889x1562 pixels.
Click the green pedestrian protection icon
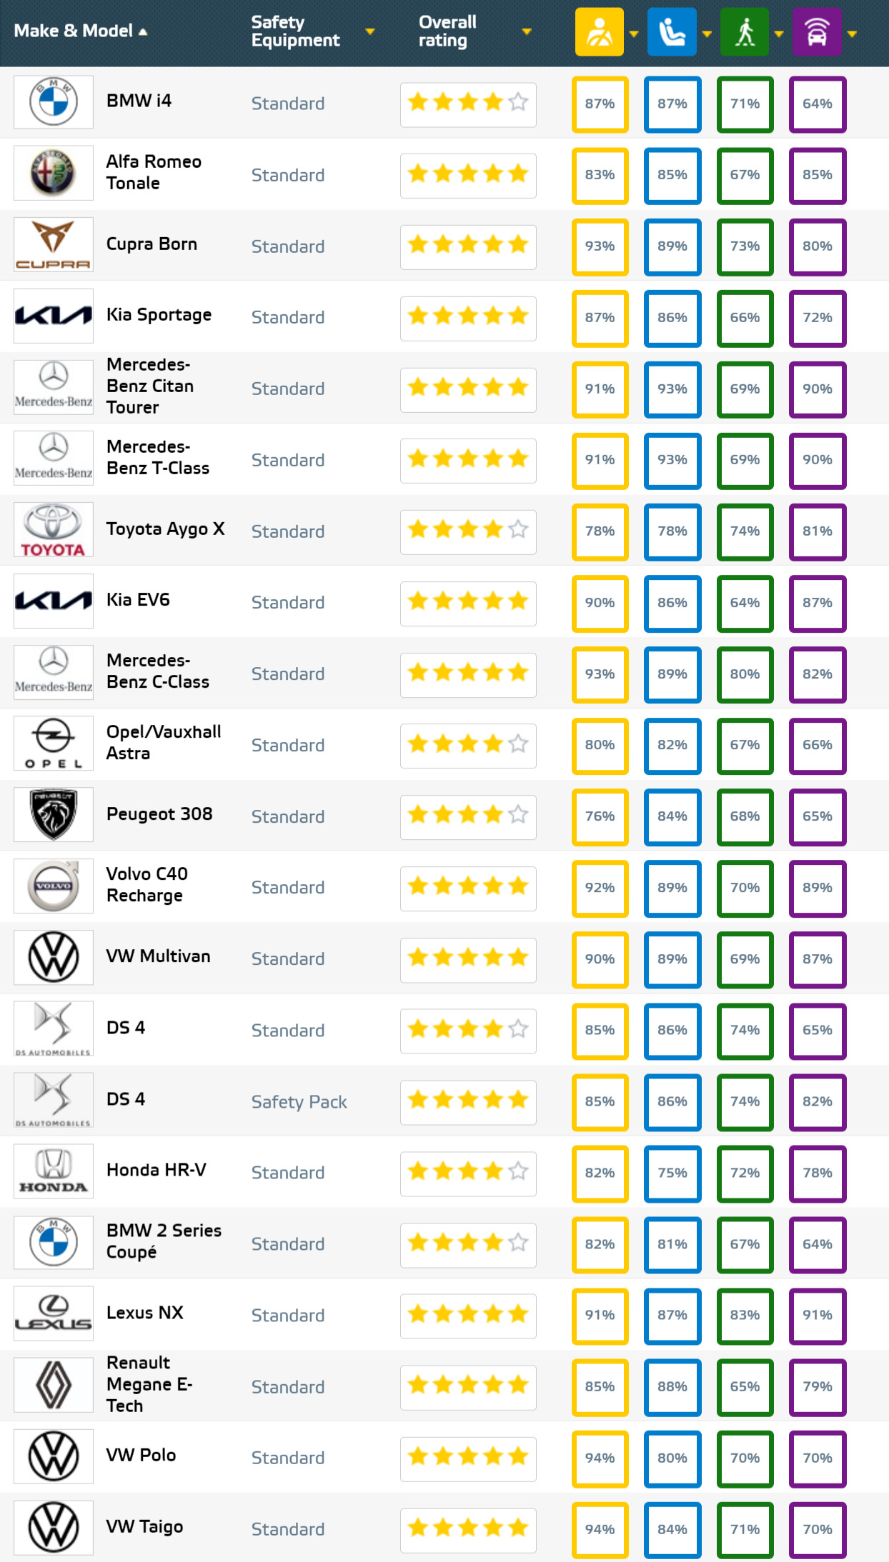[744, 32]
